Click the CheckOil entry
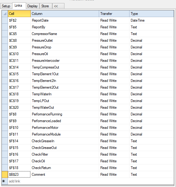 coord(65,161)
